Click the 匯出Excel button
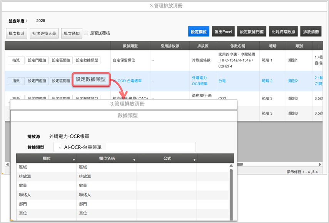Screen dimensions: 329x223 [x=223, y=32]
